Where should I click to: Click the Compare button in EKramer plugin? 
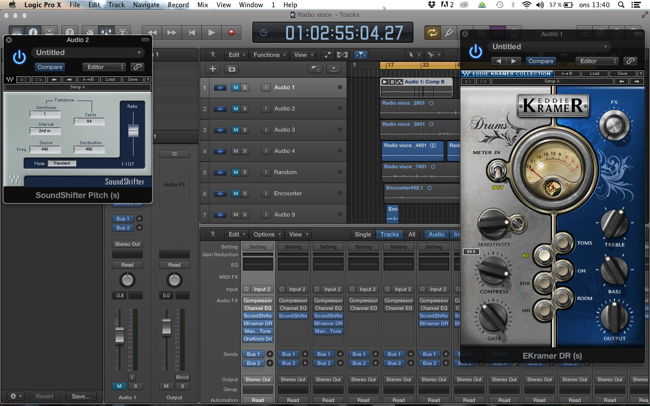click(541, 61)
